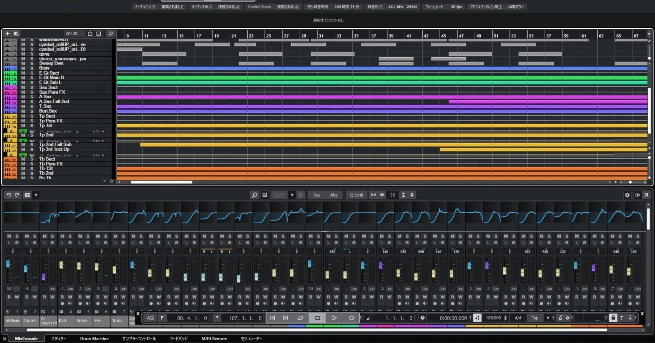655x343 pixels.
Task: Click the transport Record button
Action: tap(351, 318)
